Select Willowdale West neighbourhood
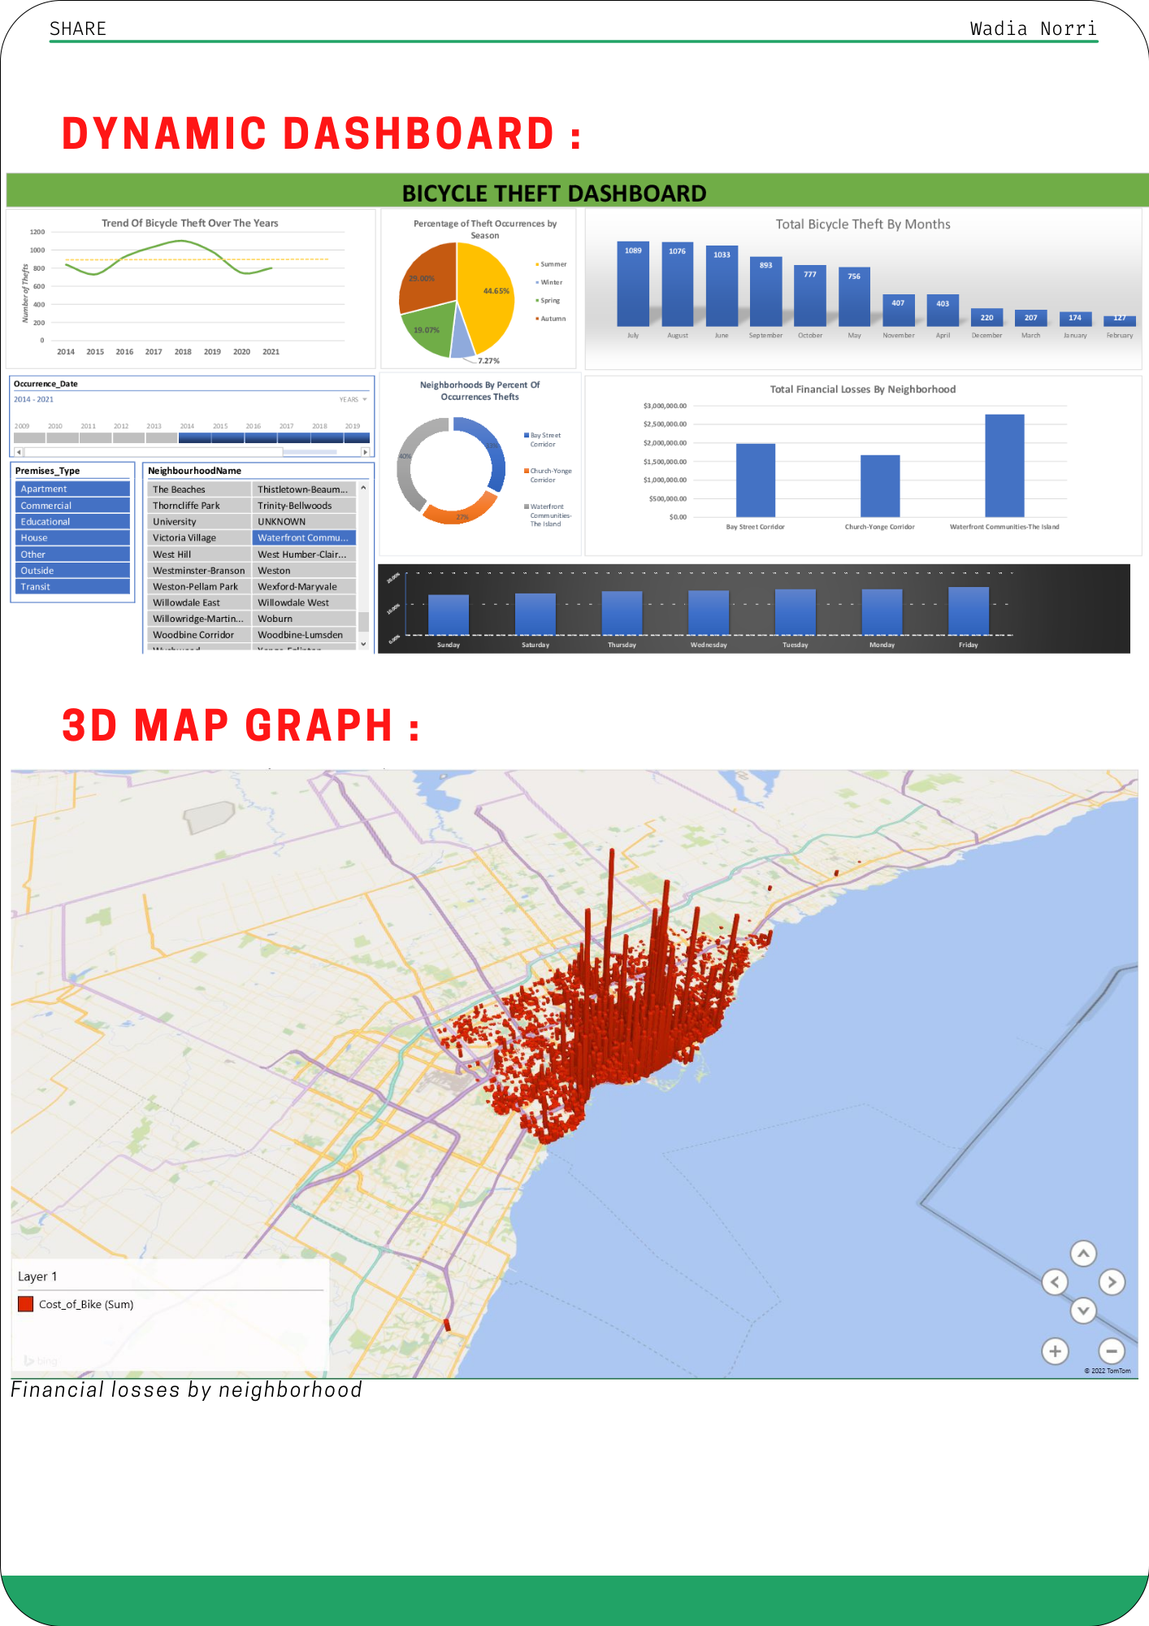The height and width of the screenshot is (1626, 1149). (x=304, y=602)
